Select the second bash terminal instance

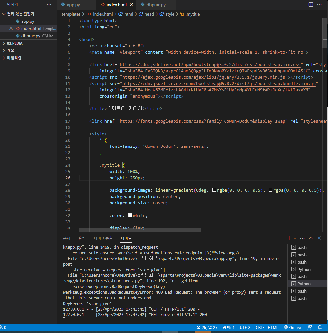307,255
